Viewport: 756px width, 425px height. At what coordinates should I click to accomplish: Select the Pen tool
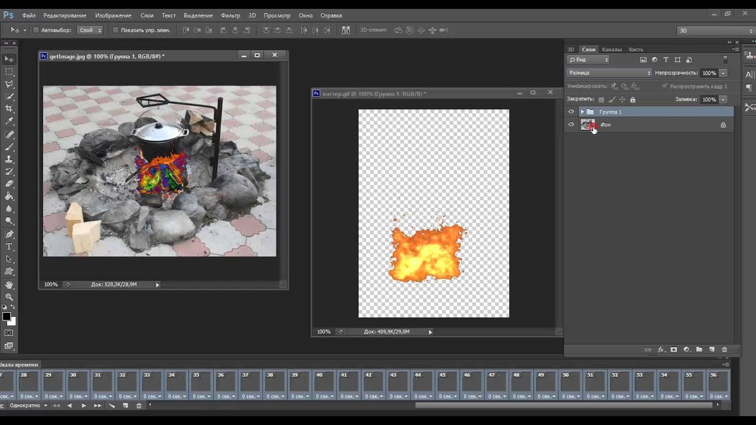[x=9, y=234]
